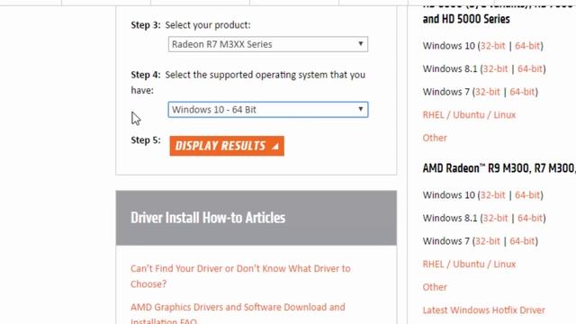Open 64-bit Windows 8.1 link under HD 5000 Series
The width and height of the screenshot is (576, 324).
point(530,68)
